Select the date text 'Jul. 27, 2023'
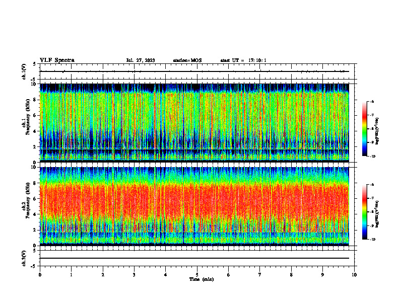The height and width of the screenshot is (308, 399). tap(141, 60)
